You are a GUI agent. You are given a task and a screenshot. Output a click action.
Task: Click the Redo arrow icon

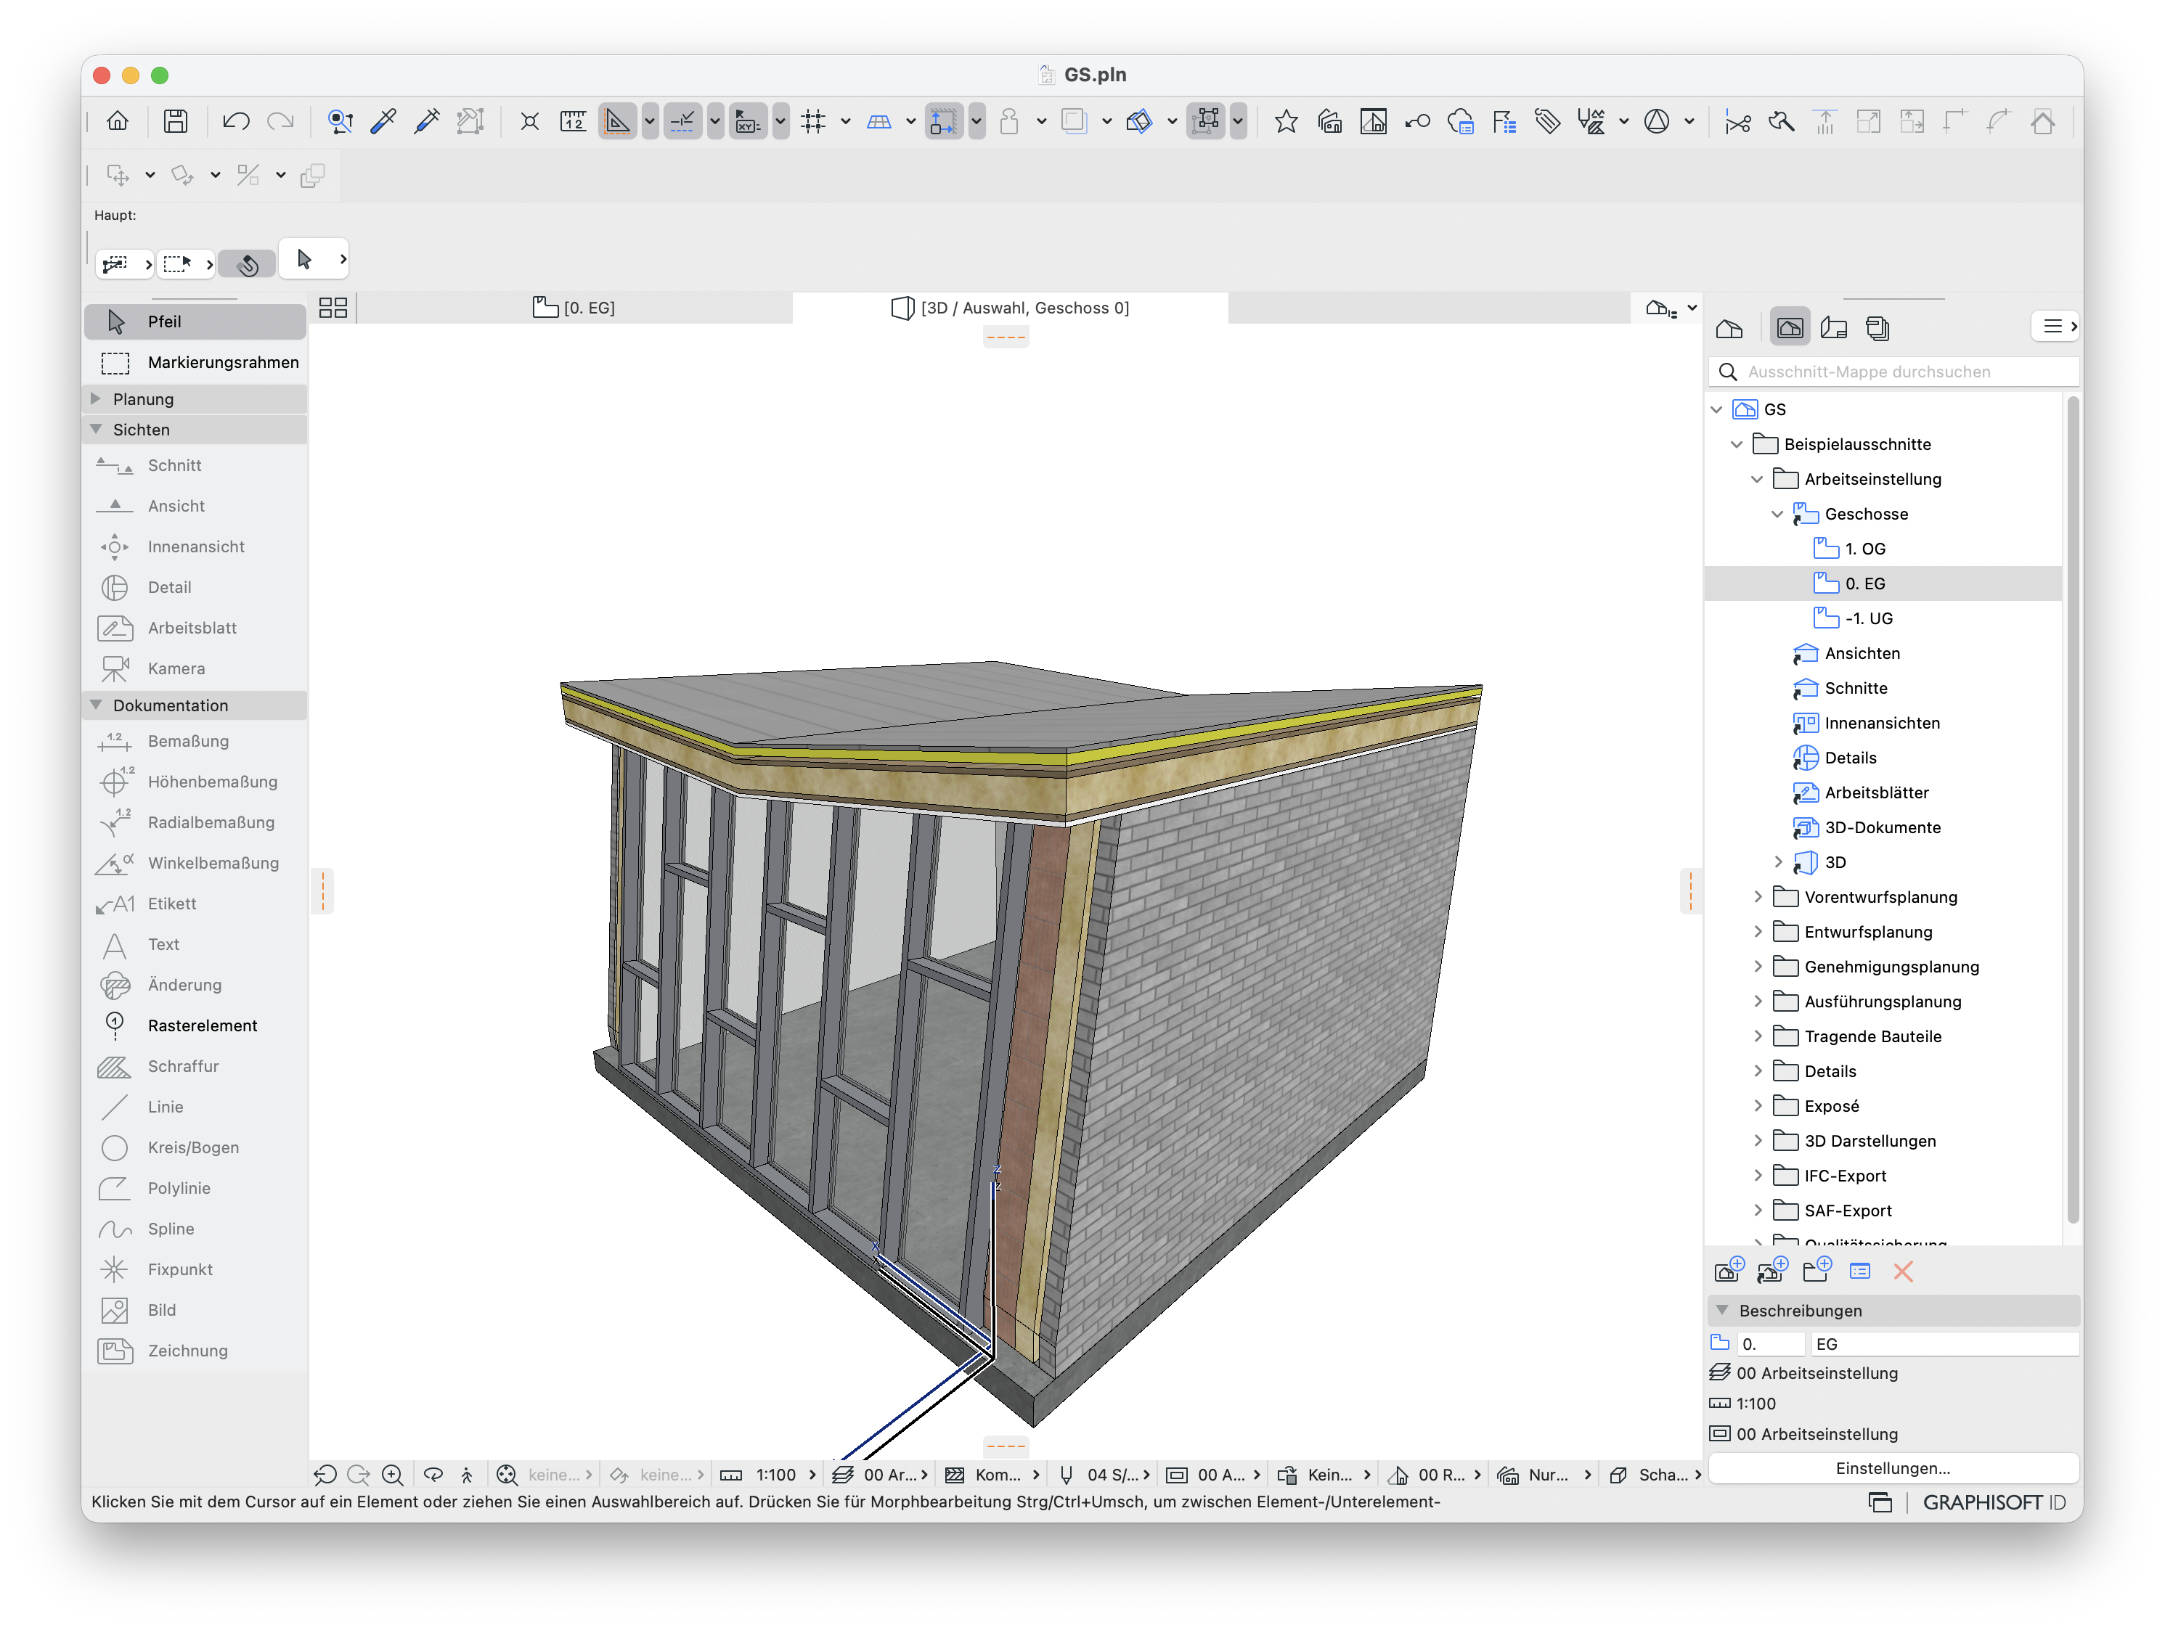281,121
